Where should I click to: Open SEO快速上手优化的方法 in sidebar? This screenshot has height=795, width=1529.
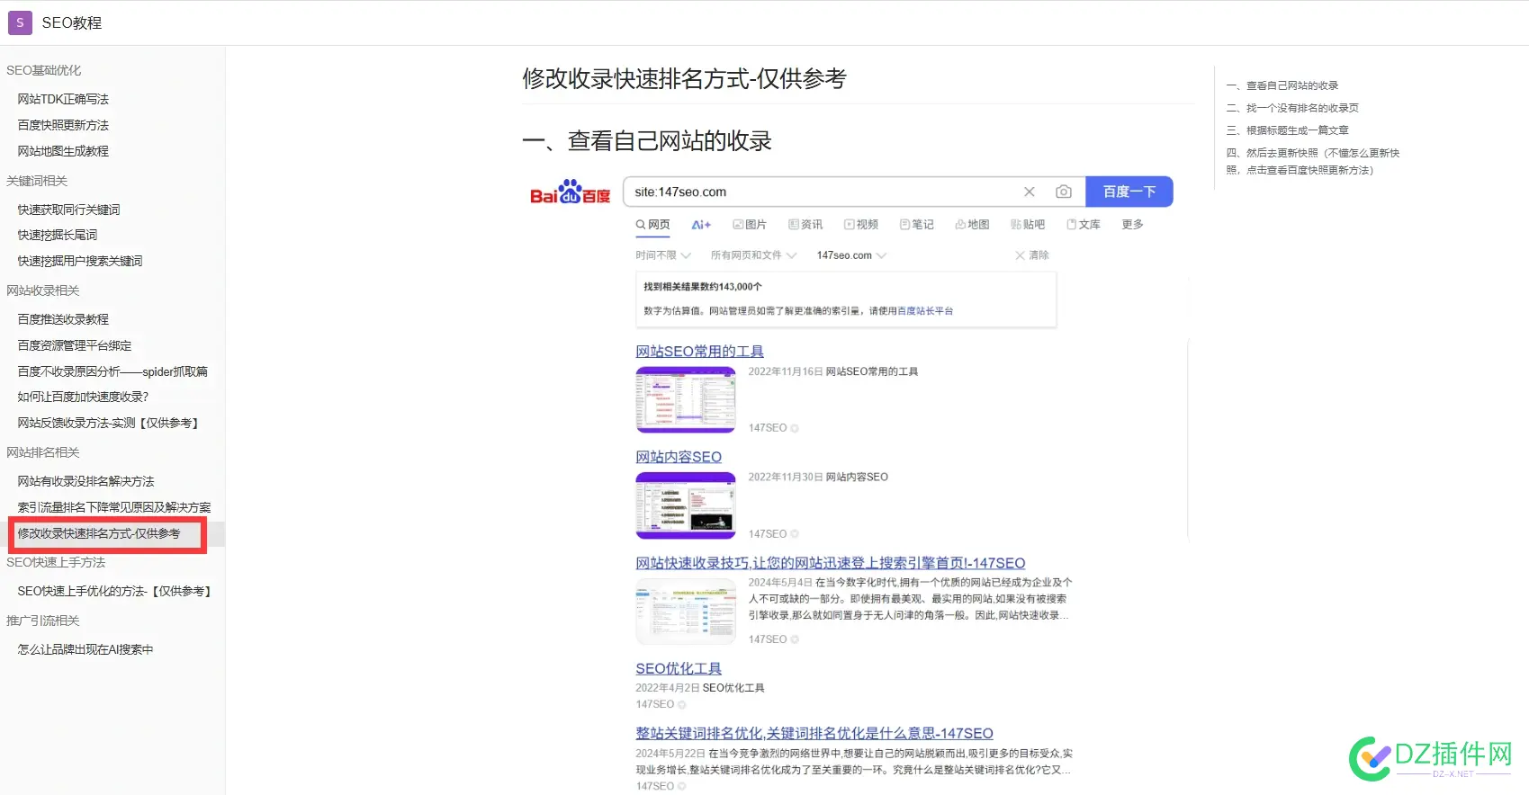pos(114,591)
